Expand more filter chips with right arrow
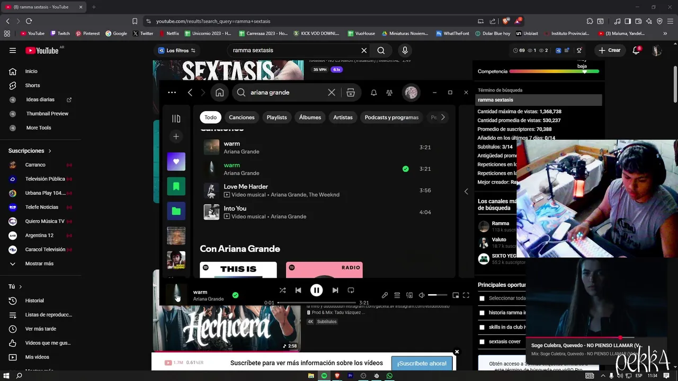The image size is (678, 381). tap(443, 117)
